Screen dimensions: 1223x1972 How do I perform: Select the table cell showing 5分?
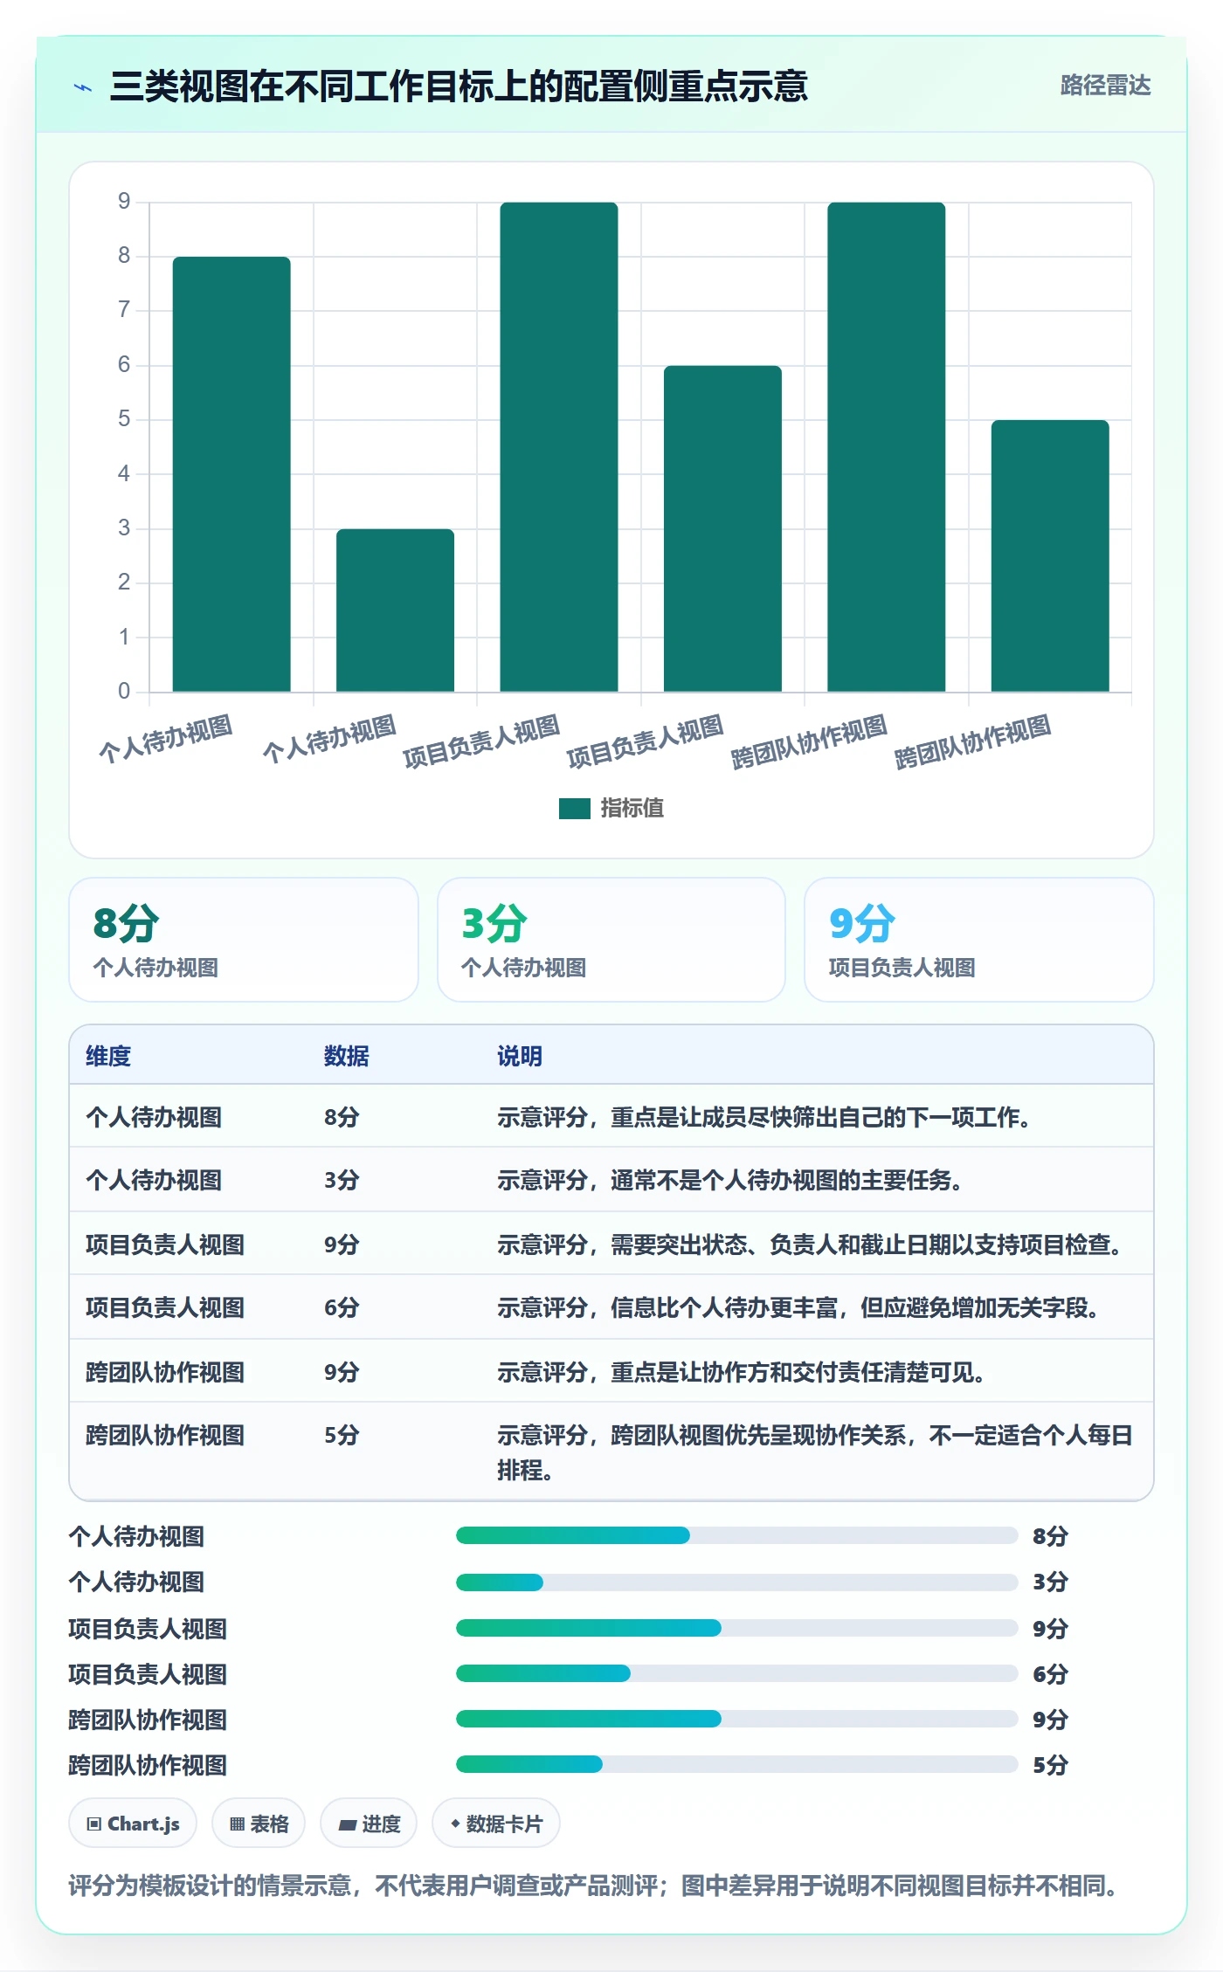(342, 1436)
